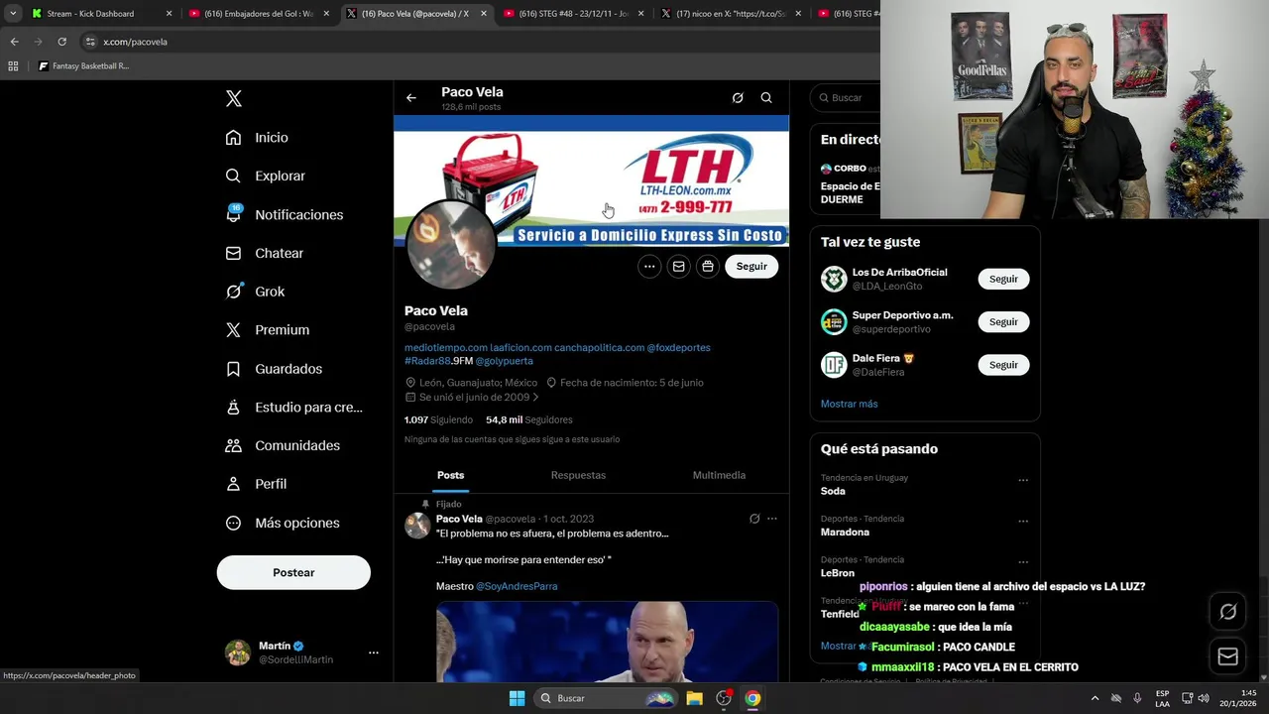The width and height of the screenshot is (1269, 714).
Task: Open Perfil person icon
Action: coord(233,484)
